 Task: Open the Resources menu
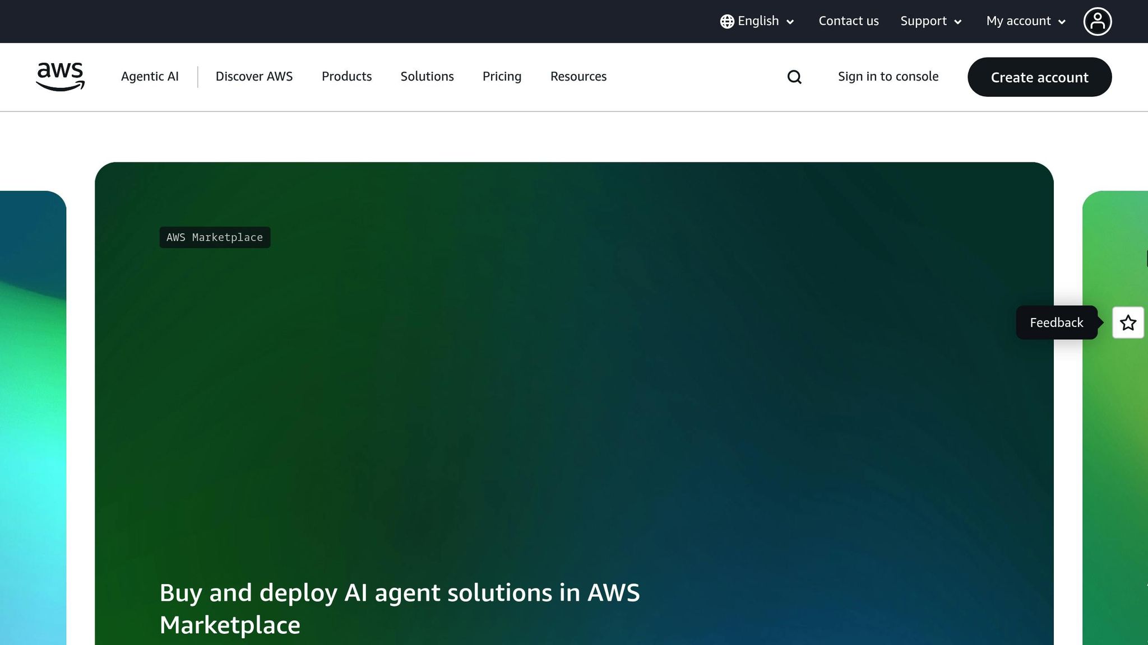[578, 77]
